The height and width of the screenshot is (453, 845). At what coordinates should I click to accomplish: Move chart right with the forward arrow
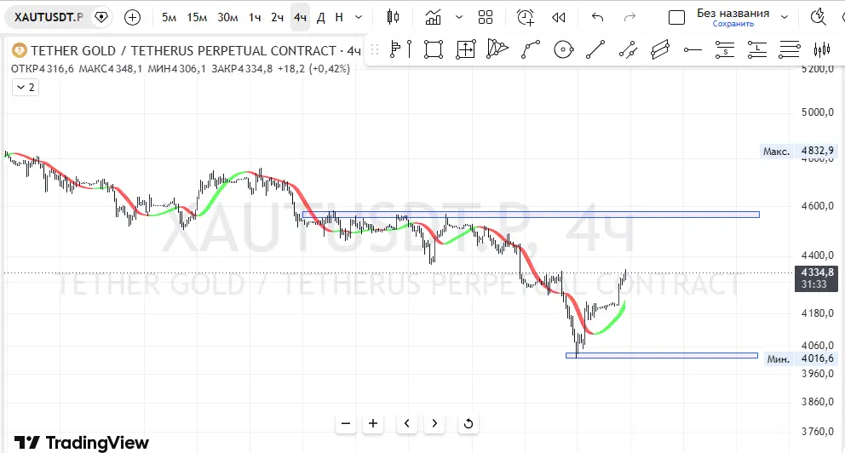(434, 423)
